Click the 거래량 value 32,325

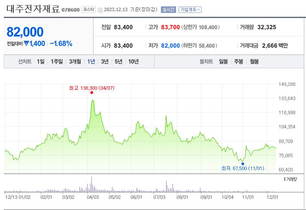point(267,27)
